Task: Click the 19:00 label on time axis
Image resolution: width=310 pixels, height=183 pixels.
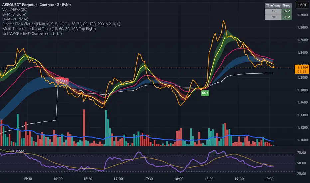Action: 239,179
